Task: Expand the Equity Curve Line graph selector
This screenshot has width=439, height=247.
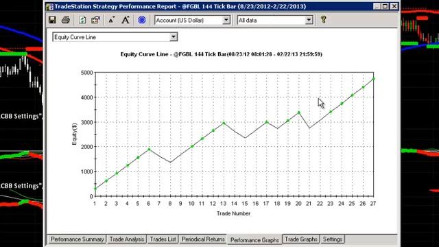Action: click(x=174, y=37)
